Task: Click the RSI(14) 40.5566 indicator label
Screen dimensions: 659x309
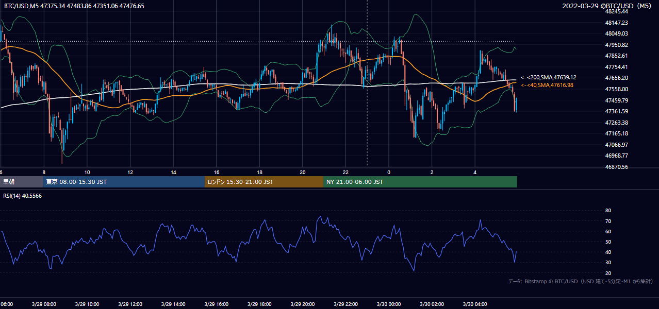Action: tap(23, 196)
